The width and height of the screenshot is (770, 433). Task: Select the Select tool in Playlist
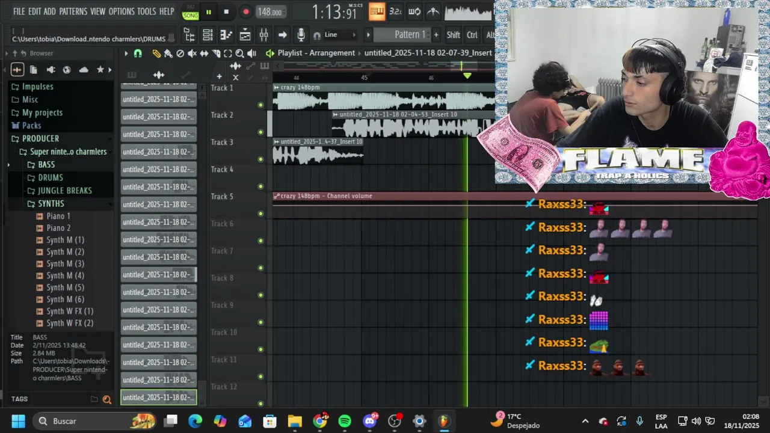coord(227,54)
